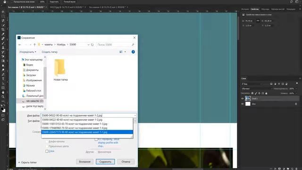Click the type layer filter icon

pyautogui.click(x=279, y=84)
